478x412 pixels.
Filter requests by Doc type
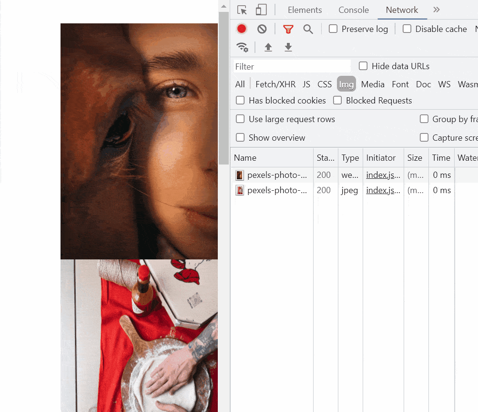pos(423,84)
